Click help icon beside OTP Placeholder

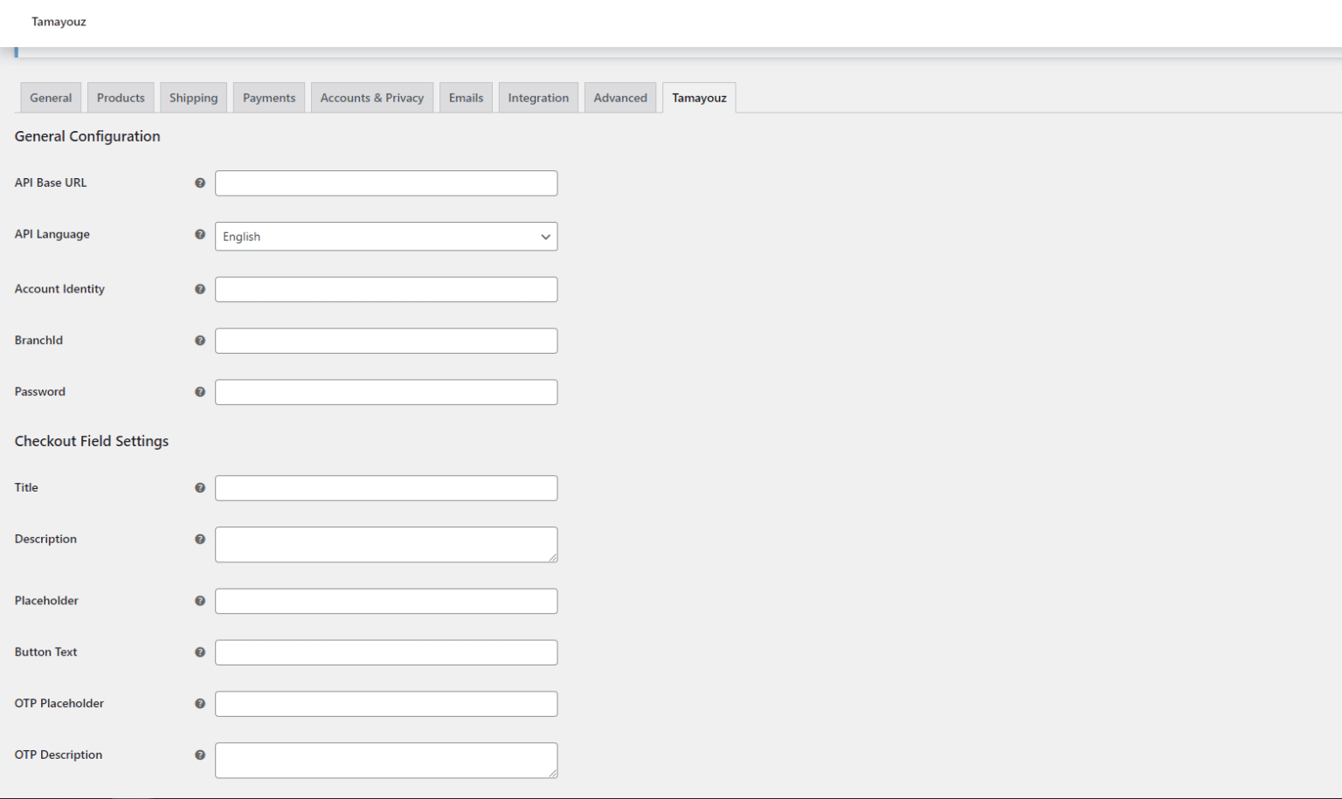(x=200, y=704)
